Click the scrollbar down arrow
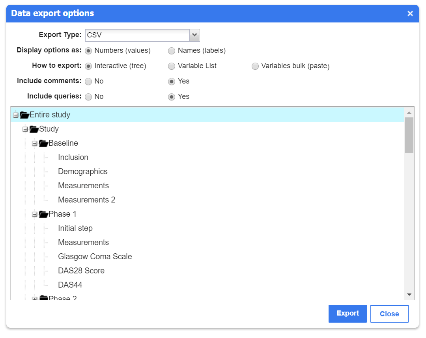Screen dimensions: 426x338 point(409,295)
